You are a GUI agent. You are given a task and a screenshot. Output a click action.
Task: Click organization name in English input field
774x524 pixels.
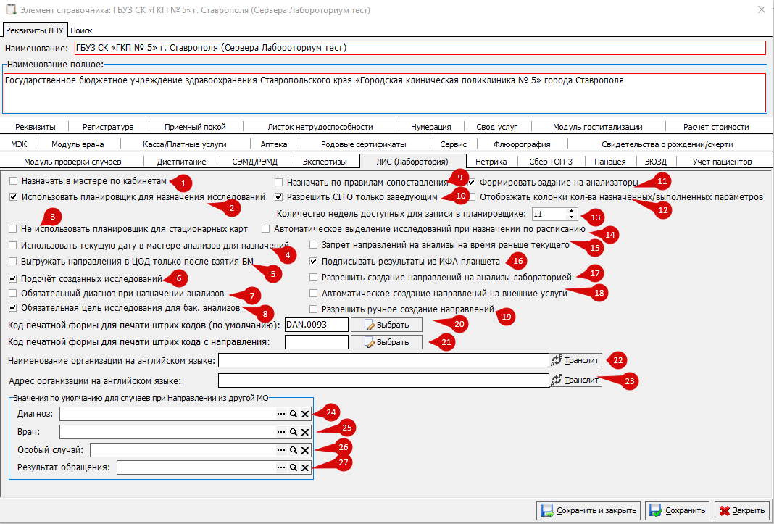tap(383, 360)
